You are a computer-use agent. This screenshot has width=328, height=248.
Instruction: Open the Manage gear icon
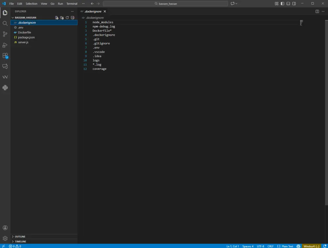pos(5,238)
